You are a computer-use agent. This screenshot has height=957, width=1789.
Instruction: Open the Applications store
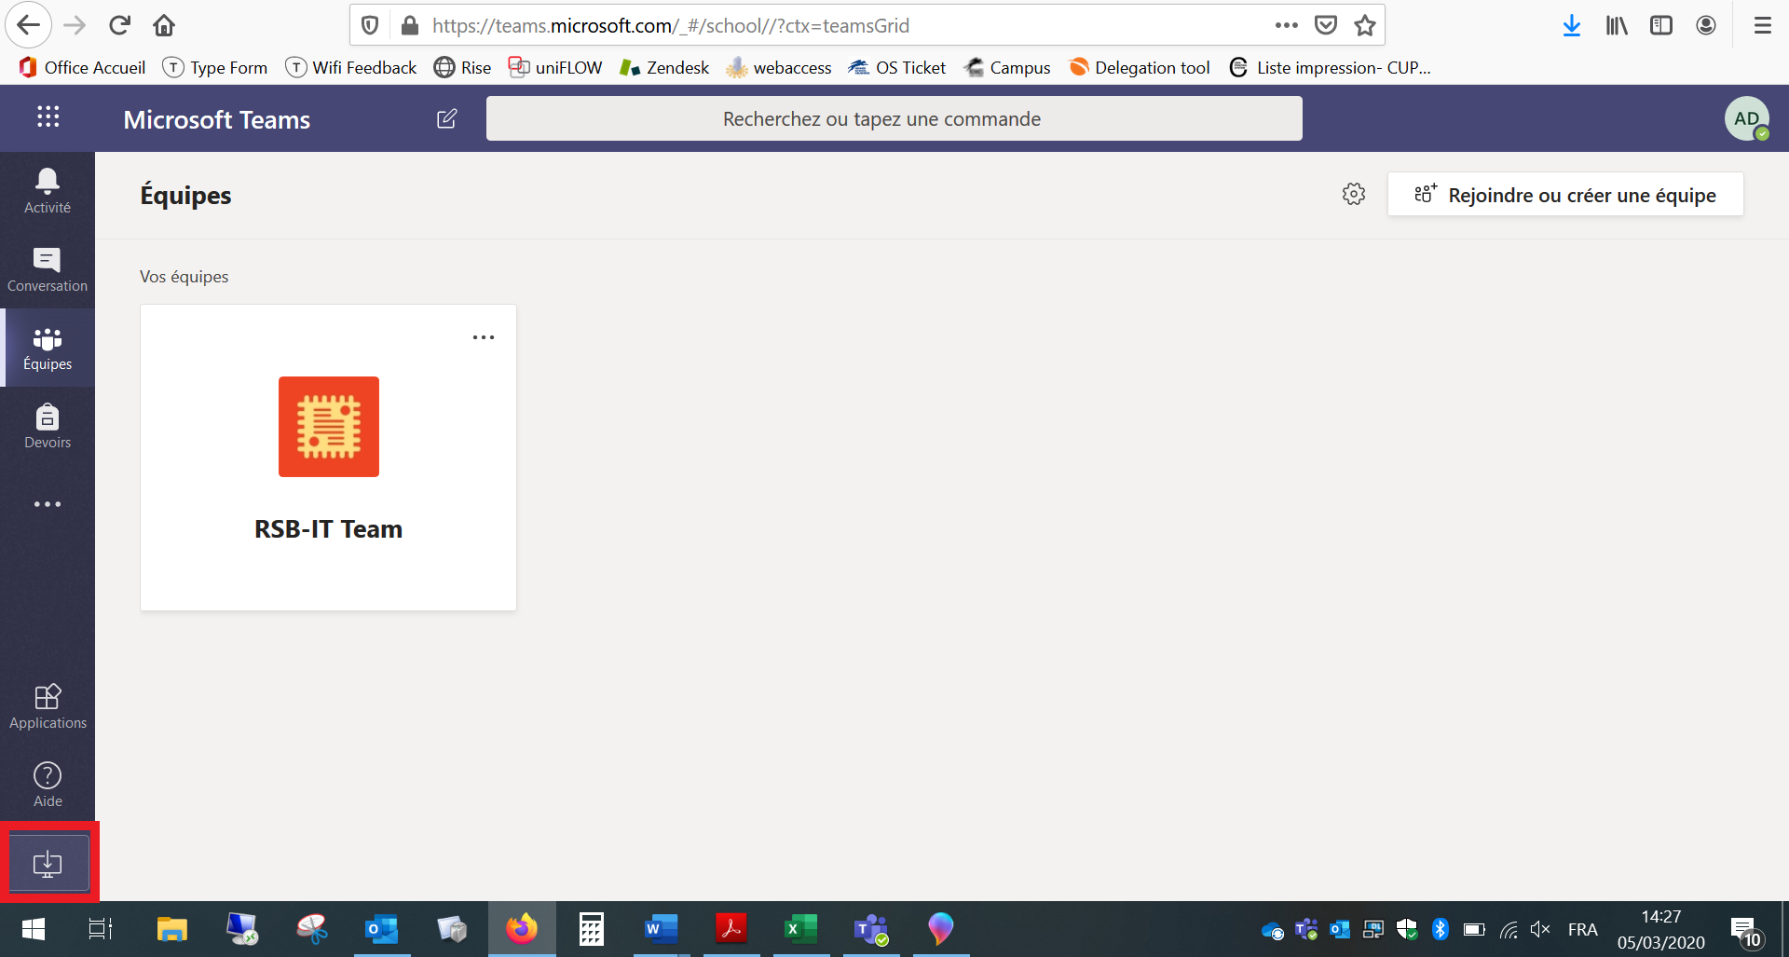click(x=48, y=706)
